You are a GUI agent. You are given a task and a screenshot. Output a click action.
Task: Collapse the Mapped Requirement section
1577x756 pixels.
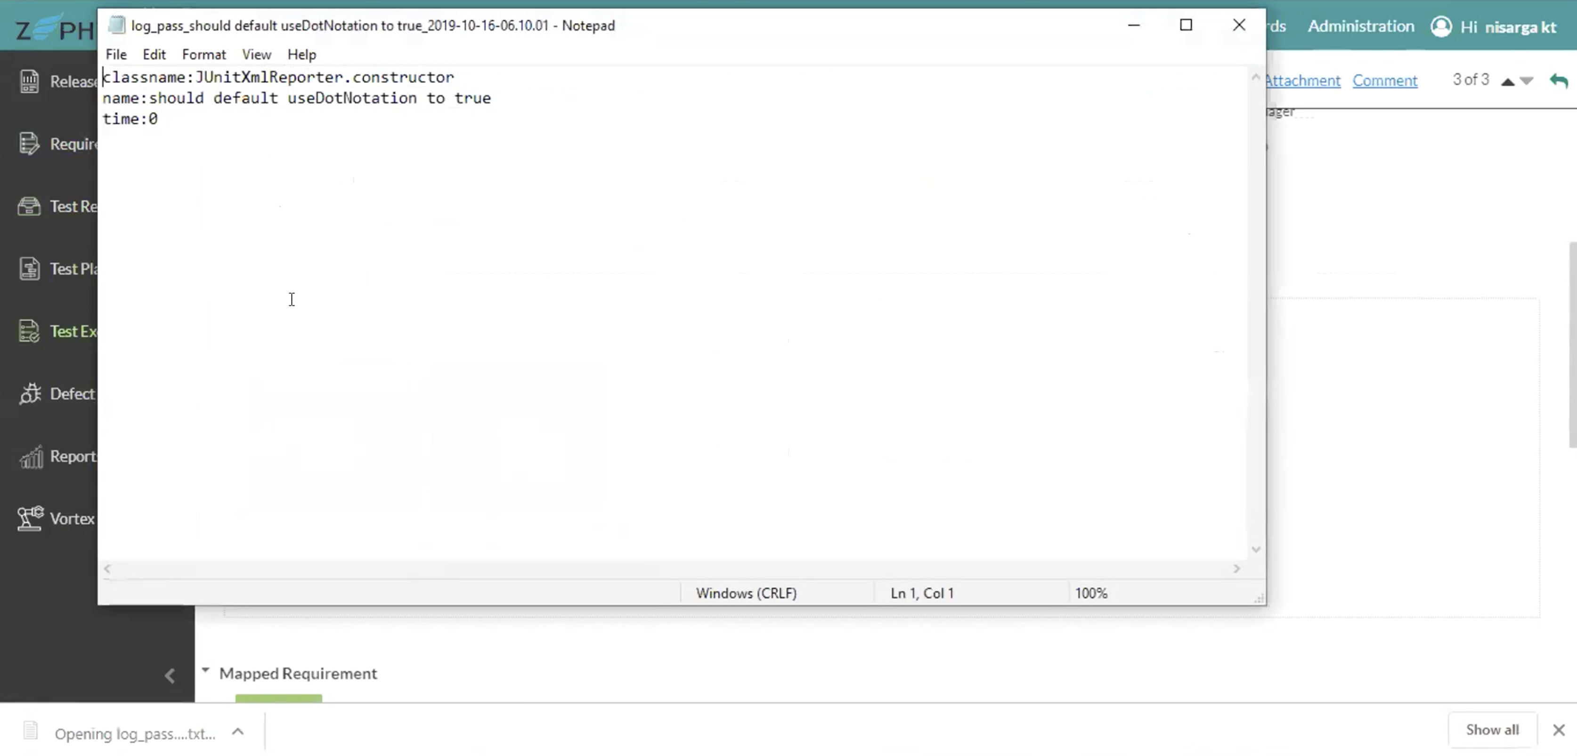pyautogui.click(x=206, y=671)
